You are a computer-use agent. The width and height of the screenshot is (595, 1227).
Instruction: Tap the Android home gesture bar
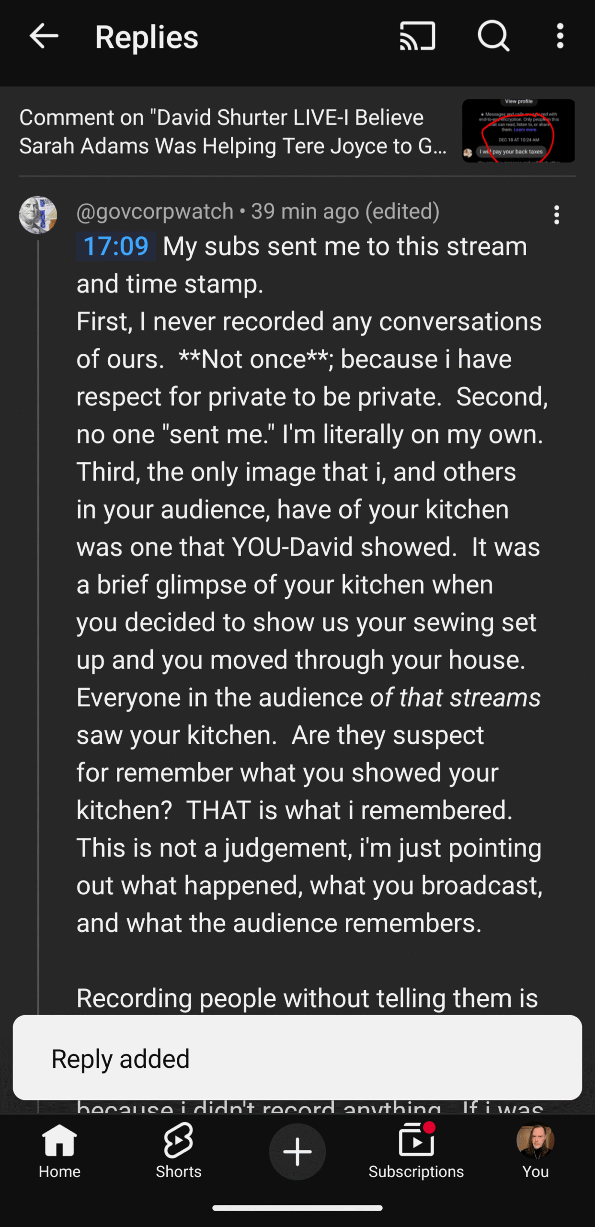(297, 1208)
